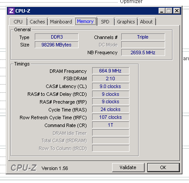
Task: Click the OK button
Action: (163, 167)
